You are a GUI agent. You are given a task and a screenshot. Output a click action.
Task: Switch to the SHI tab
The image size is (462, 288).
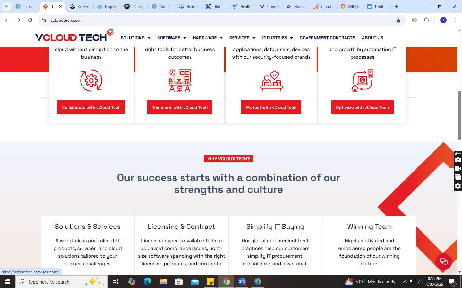[x=350, y=6]
